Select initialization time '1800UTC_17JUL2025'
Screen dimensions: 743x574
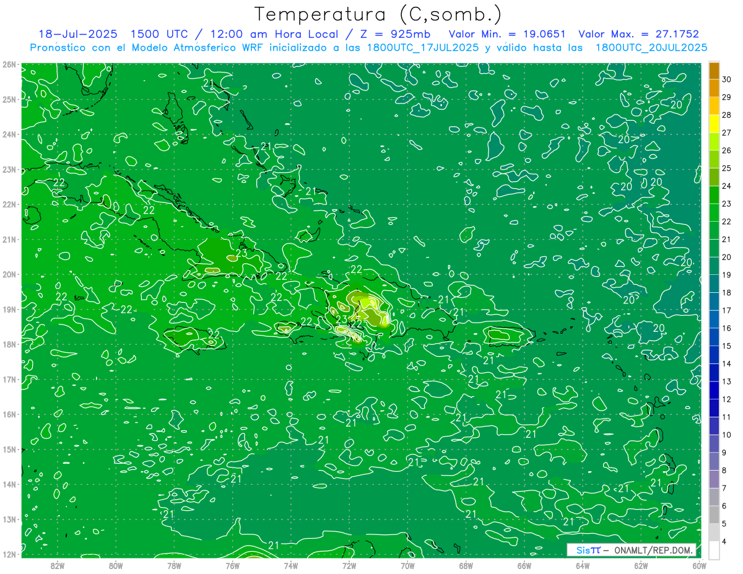(424, 48)
